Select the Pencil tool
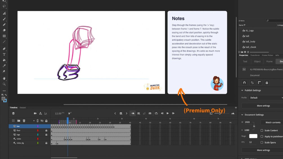This screenshot has width=283, height=159. pyautogui.click(x=4, y=25)
